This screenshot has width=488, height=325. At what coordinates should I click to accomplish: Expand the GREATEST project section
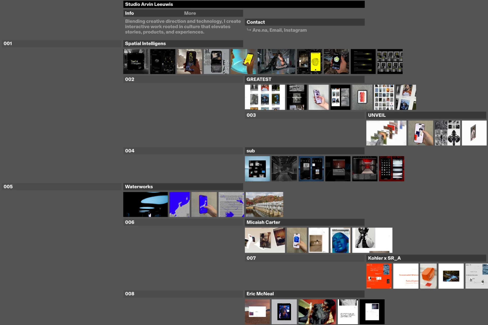tap(258, 79)
